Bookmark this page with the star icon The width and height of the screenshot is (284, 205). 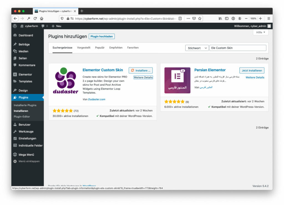[200, 19]
